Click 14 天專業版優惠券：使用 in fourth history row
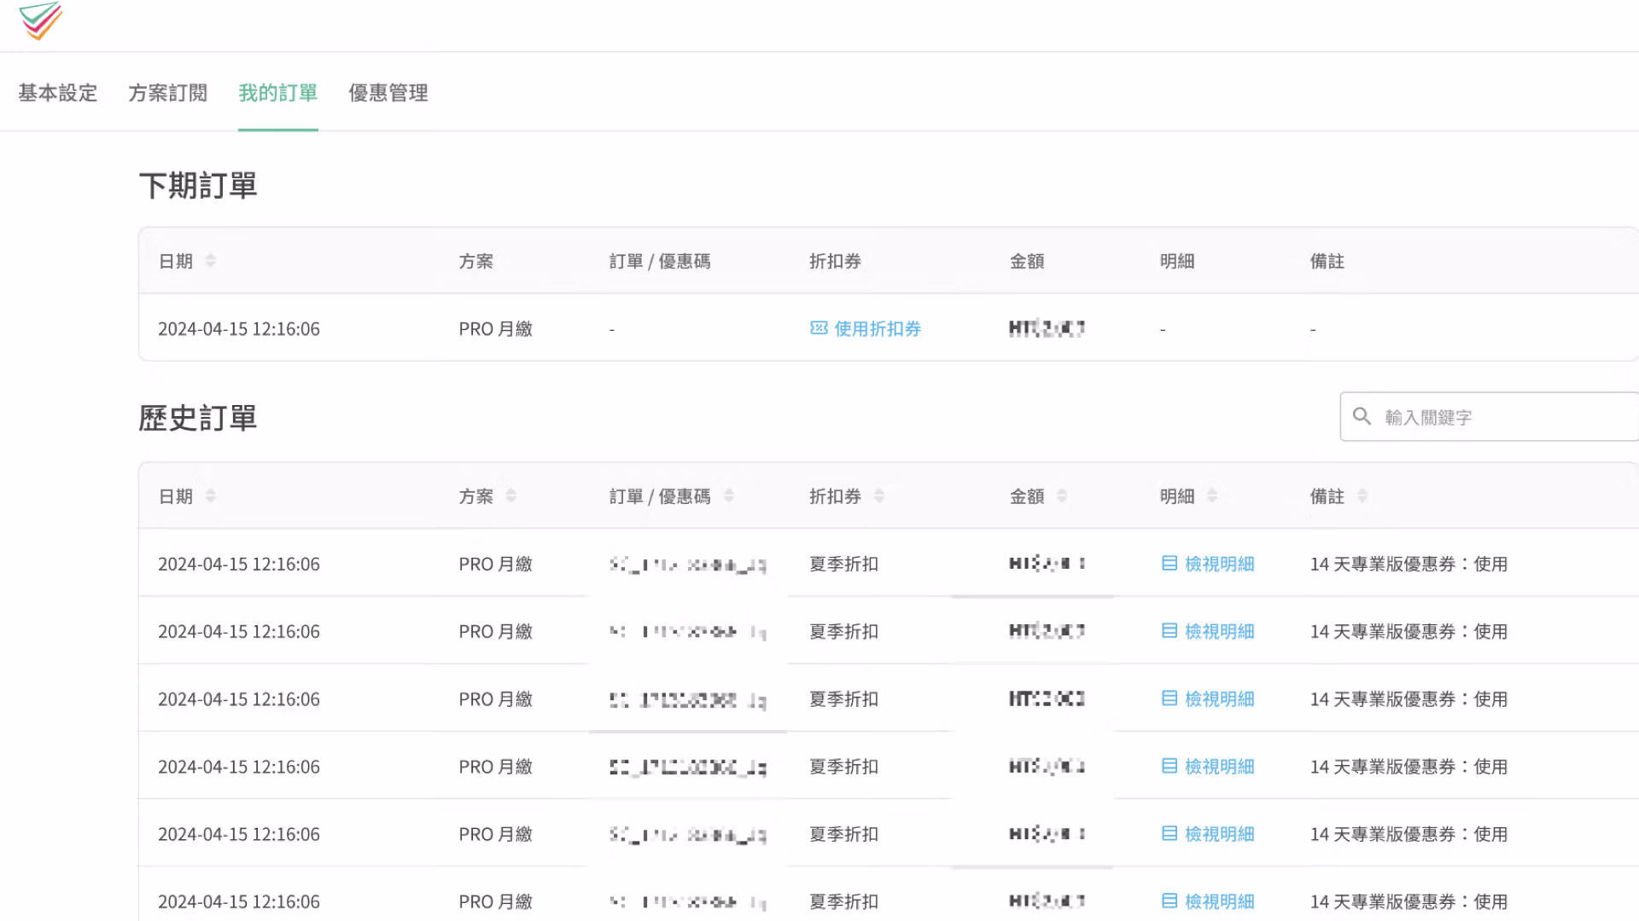This screenshot has height=921, width=1639. click(1409, 767)
